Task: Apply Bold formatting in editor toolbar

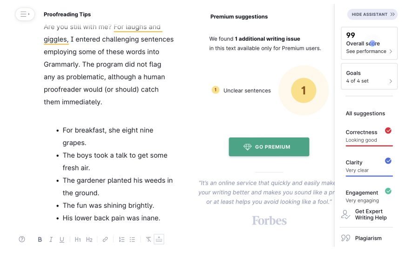Action: [40, 239]
